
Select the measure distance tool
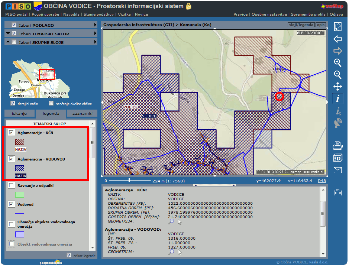click(x=337, y=192)
